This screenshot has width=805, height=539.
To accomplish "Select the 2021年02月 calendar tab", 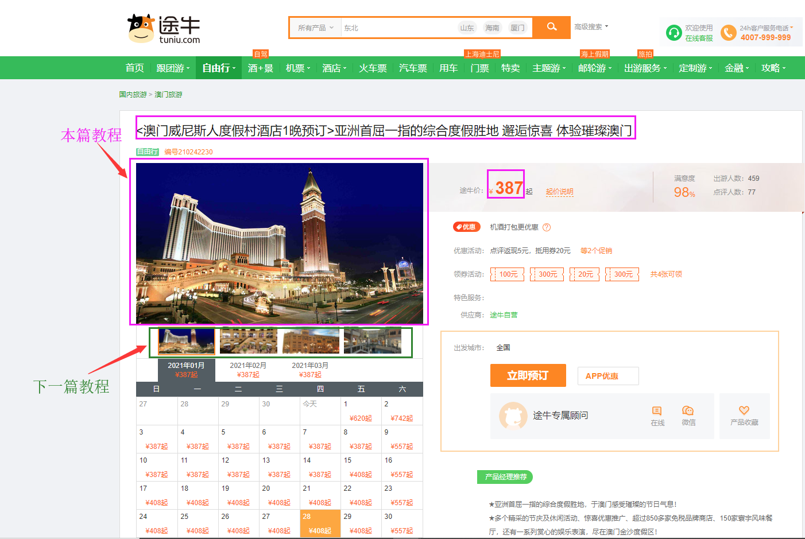I will [x=248, y=370].
